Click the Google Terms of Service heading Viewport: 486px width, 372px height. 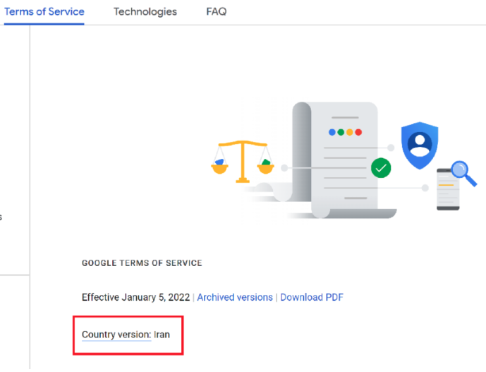(142, 263)
